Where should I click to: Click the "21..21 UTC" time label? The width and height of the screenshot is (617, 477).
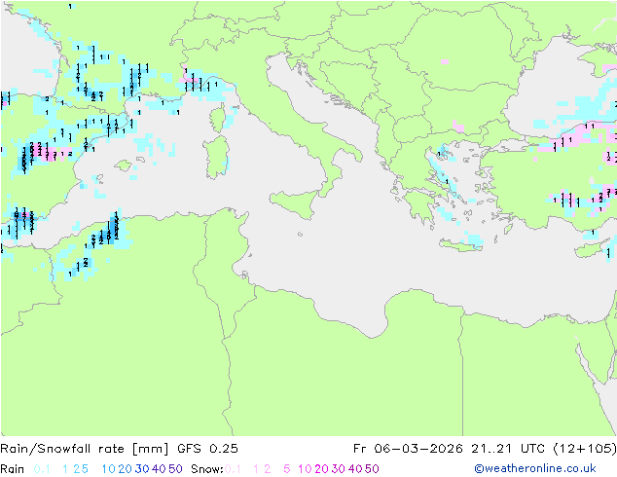[x=508, y=449]
